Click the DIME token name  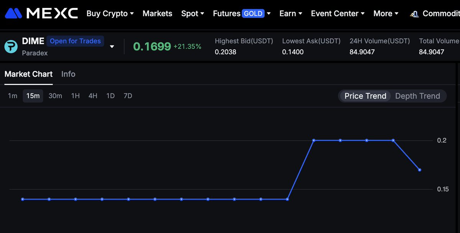coord(33,41)
